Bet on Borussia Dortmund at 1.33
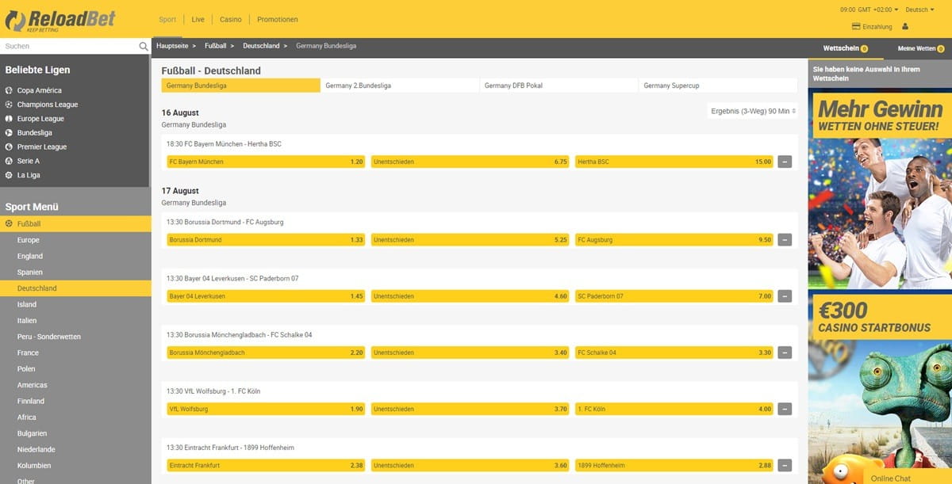 pos(266,239)
